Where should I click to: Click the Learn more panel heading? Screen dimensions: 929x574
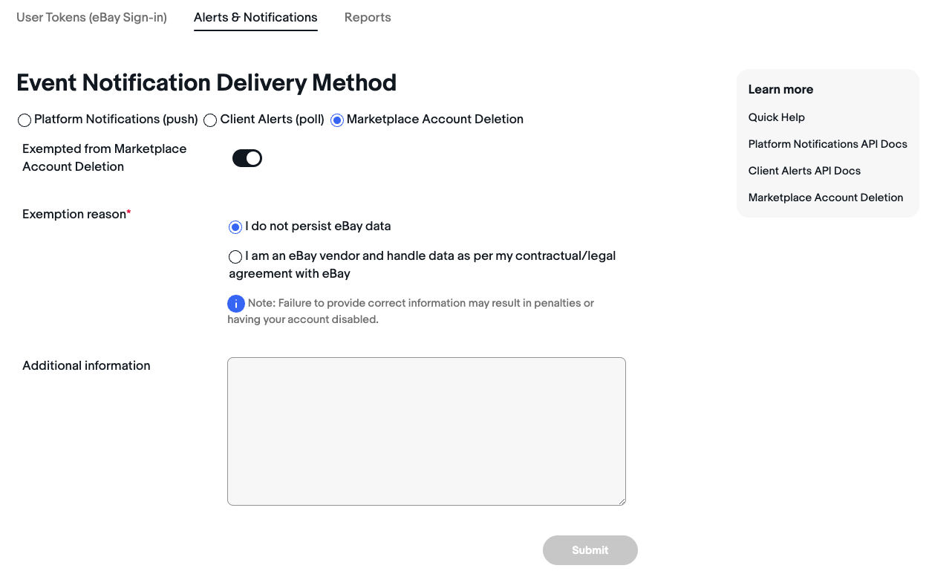(780, 89)
